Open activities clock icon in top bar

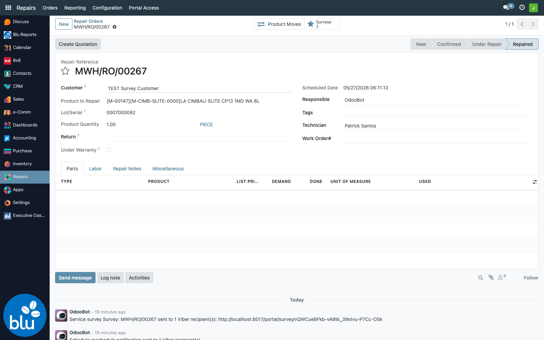[522, 7]
